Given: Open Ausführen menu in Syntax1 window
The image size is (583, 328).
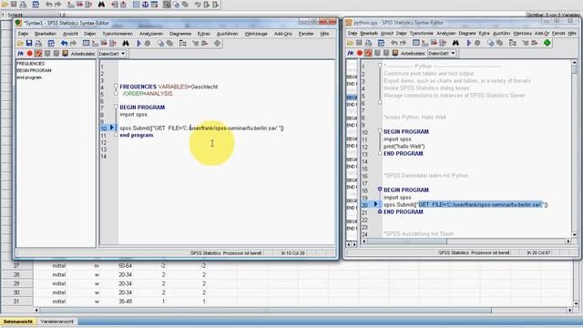Looking at the screenshot, I should [x=227, y=34].
